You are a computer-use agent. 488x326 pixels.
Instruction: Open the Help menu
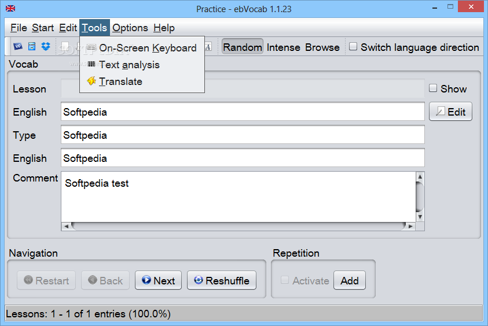(x=164, y=28)
